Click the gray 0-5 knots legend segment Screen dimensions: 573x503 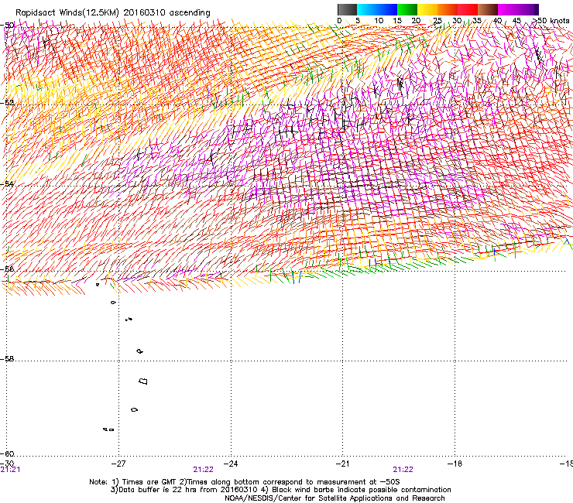pos(347,9)
